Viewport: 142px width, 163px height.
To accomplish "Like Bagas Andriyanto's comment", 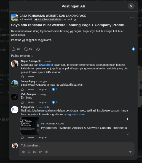I will coord(22,77).
